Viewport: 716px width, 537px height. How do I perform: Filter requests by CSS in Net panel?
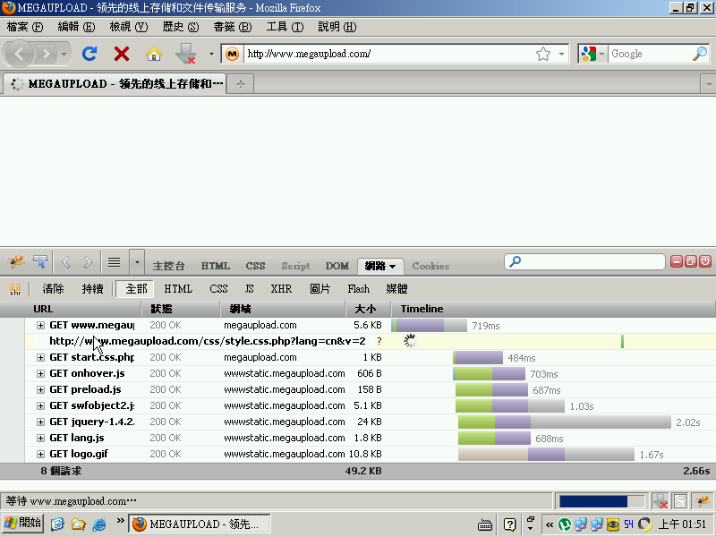pyautogui.click(x=218, y=289)
